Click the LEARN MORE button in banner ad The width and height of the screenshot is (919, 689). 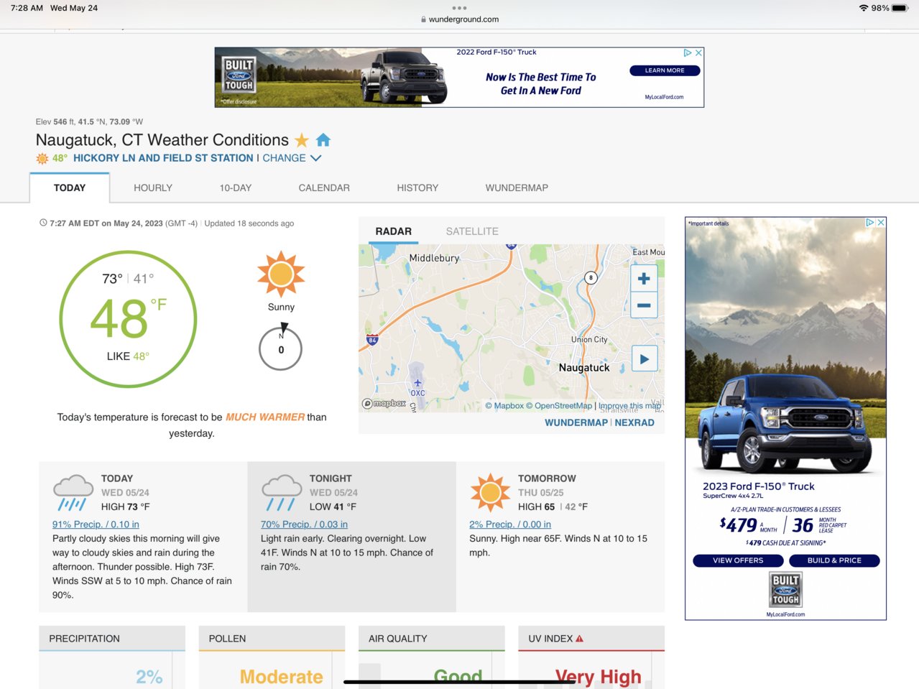click(665, 70)
